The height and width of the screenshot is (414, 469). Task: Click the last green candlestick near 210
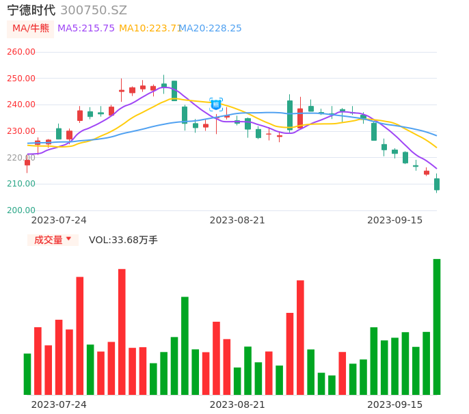(437, 184)
